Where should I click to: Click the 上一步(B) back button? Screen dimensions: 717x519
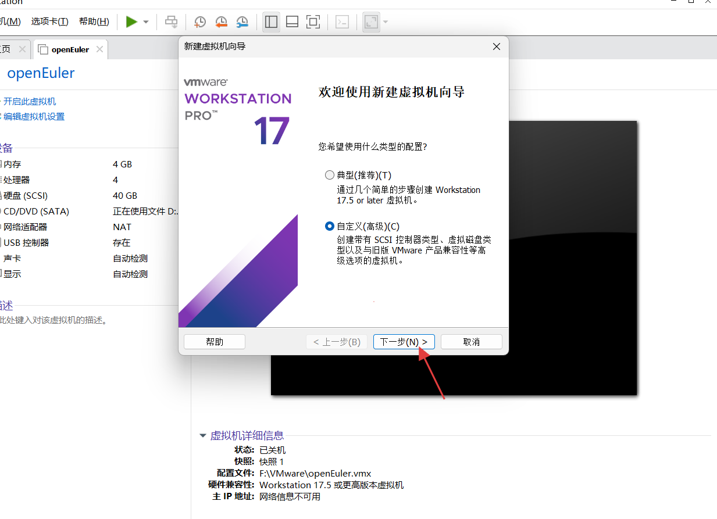click(337, 342)
